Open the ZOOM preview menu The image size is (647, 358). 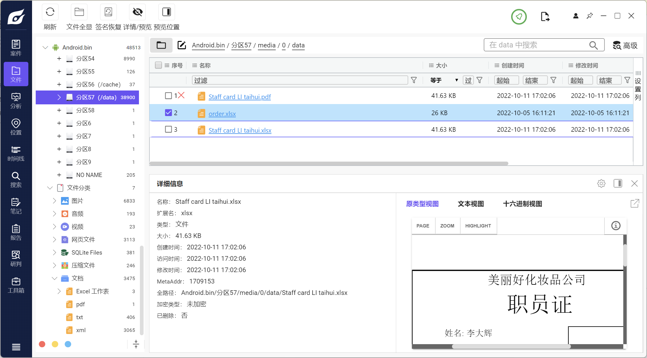tap(447, 226)
